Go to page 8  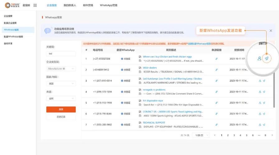point(265,135)
